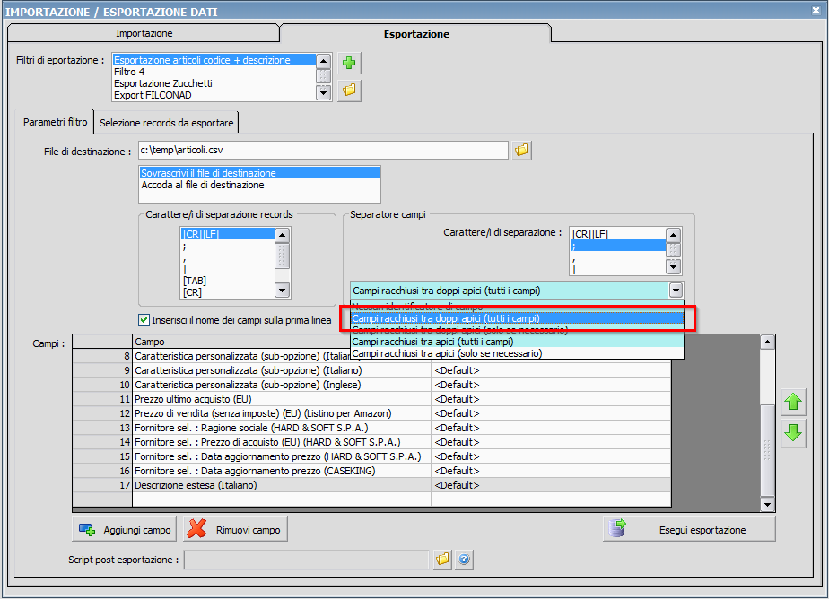Browse for a post-export script with the folder icon

coord(442,559)
